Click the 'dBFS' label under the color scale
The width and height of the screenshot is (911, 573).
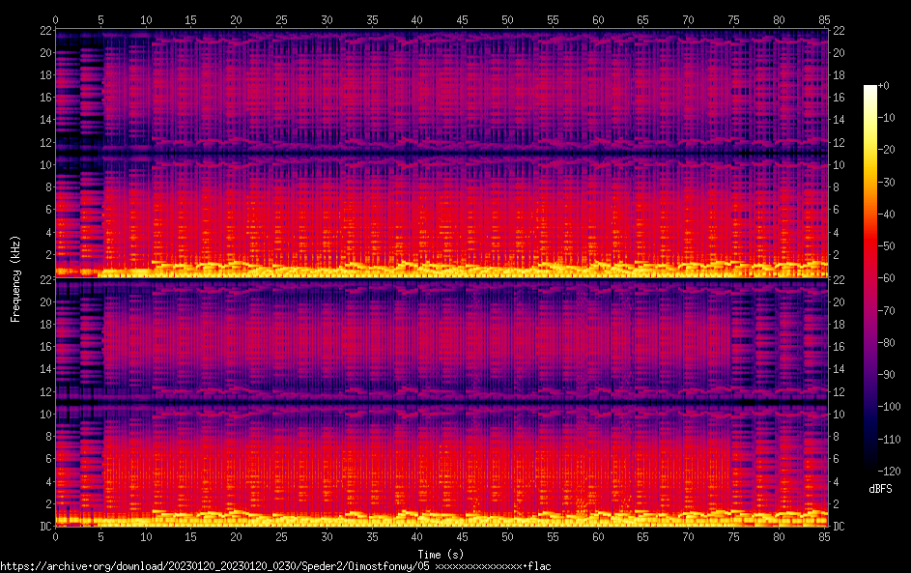pyautogui.click(x=880, y=489)
